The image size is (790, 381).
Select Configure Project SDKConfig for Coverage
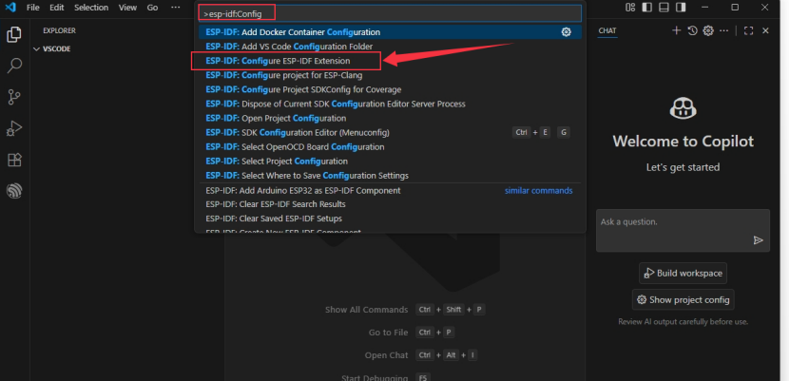(390, 89)
